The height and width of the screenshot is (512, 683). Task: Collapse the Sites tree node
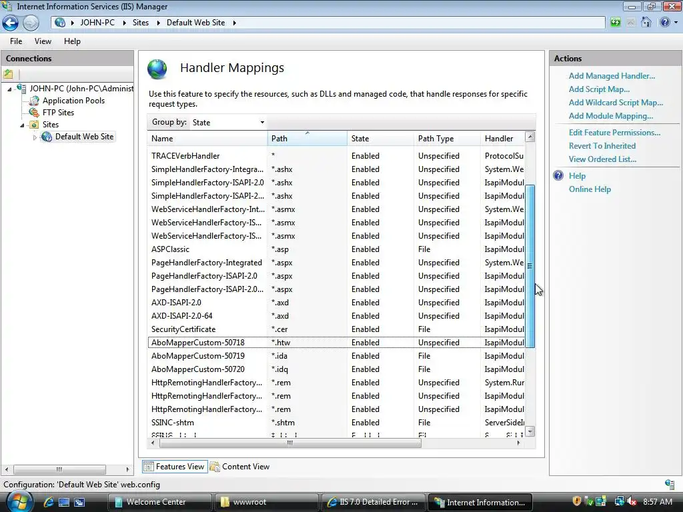[22, 125]
